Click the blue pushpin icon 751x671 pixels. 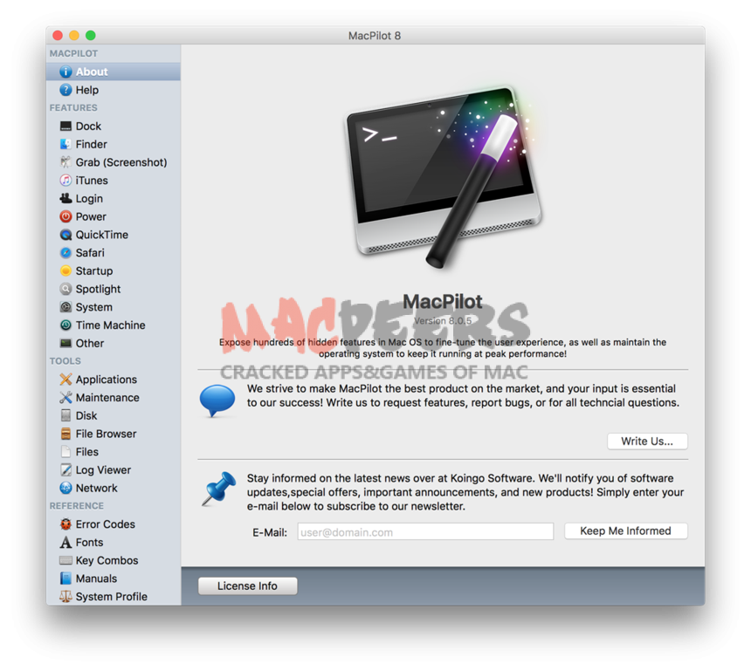[x=219, y=489]
